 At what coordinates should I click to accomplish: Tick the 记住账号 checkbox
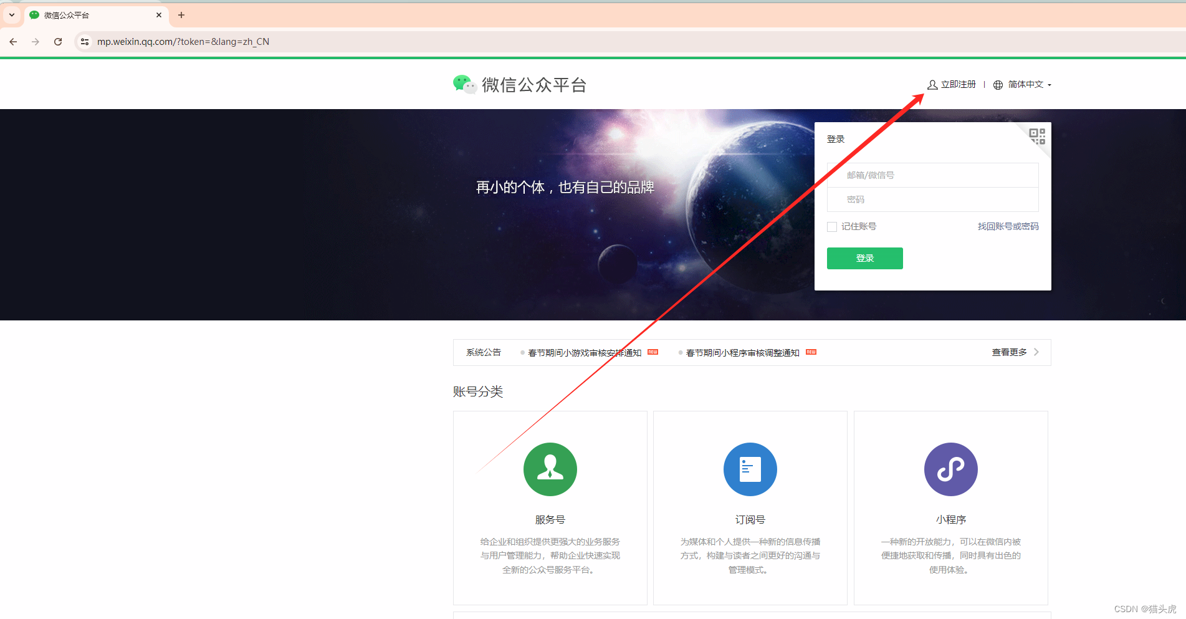pyautogui.click(x=832, y=227)
